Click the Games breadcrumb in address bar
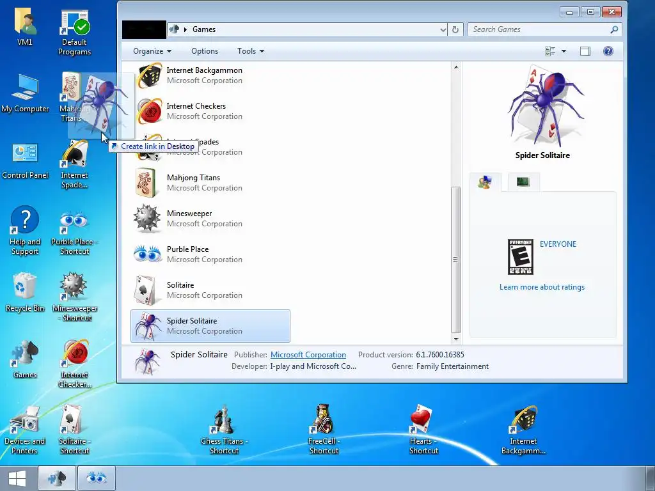This screenshot has width=655, height=491. 204,29
